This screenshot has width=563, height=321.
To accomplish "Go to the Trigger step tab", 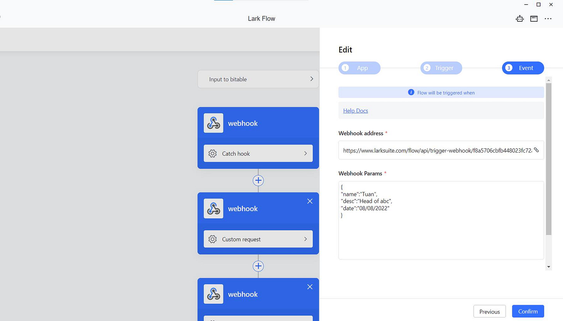I will point(441,68).
